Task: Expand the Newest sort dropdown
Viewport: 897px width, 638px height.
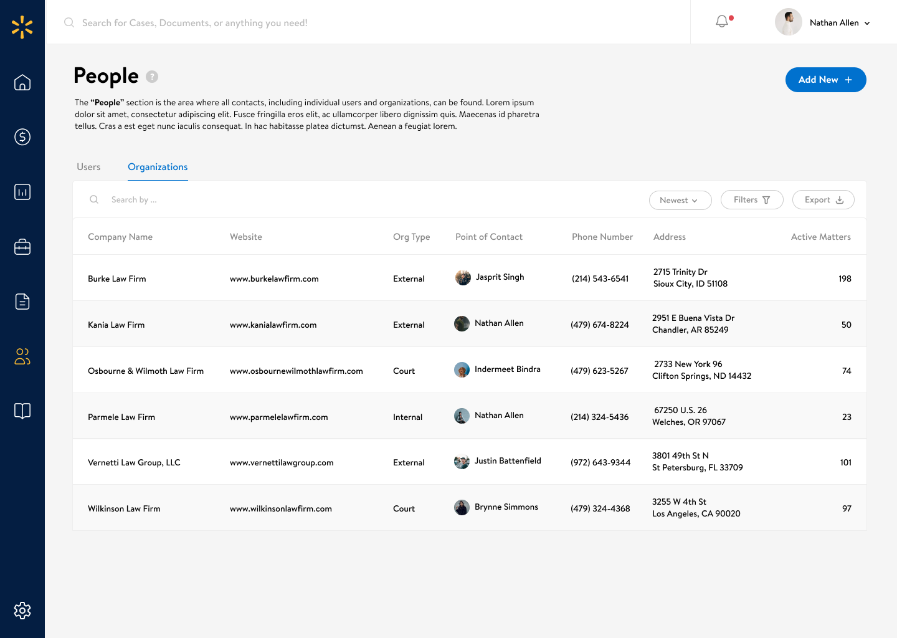Action: pyautogui.click(x=680, y=200)
